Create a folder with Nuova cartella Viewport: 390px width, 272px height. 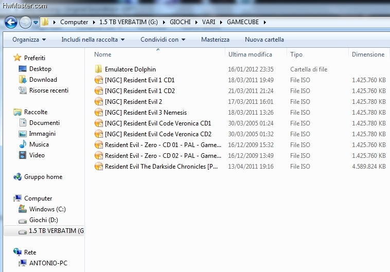pyautogui.click(x=264, y=40)
